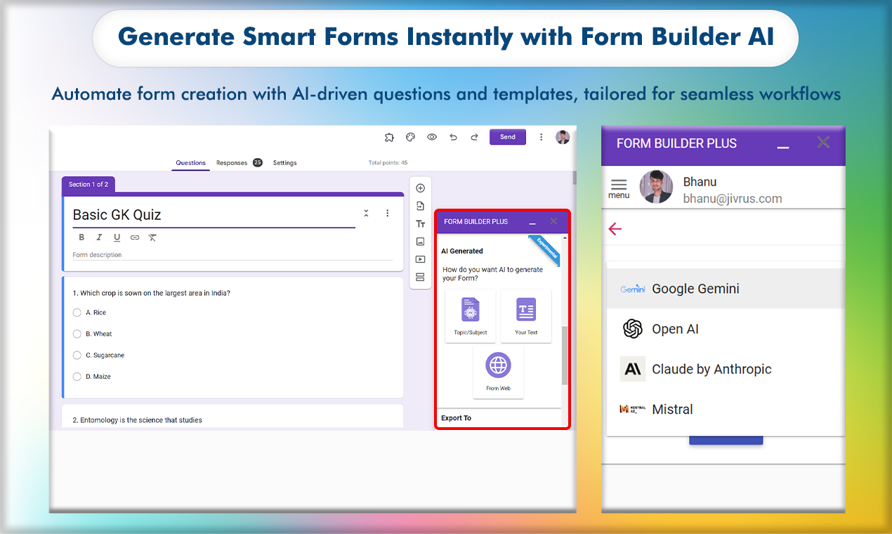Select radio option B. Wheat
This screenshot has width=892, height=534.
pos(77,334)
